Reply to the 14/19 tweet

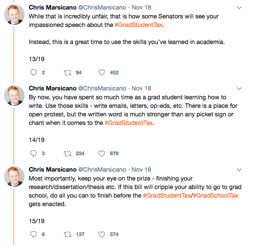(x=33, y=154)
